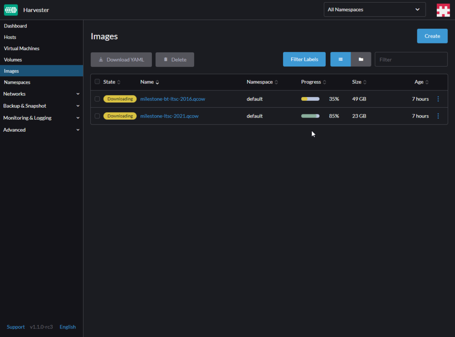Viewport: 455px width, 337px height.
Task: Open the Volumes sidebar item
Action: click(x=13, y=59)
